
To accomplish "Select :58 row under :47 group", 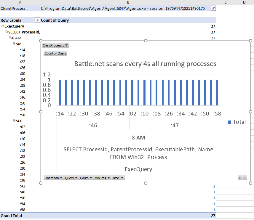I will [x=23, y=210].
